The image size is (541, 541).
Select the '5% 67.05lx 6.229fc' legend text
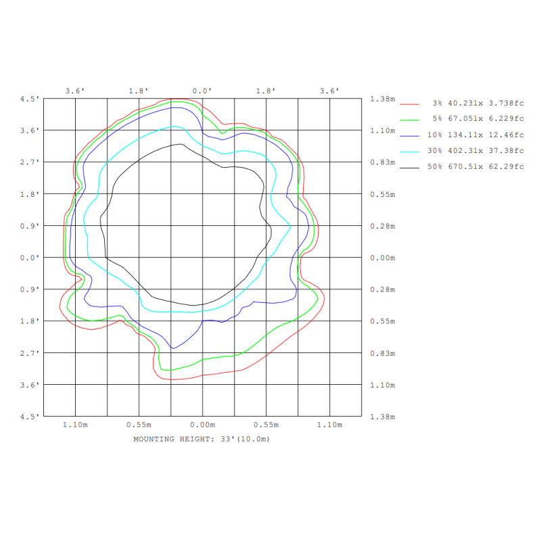pos(477,119)
